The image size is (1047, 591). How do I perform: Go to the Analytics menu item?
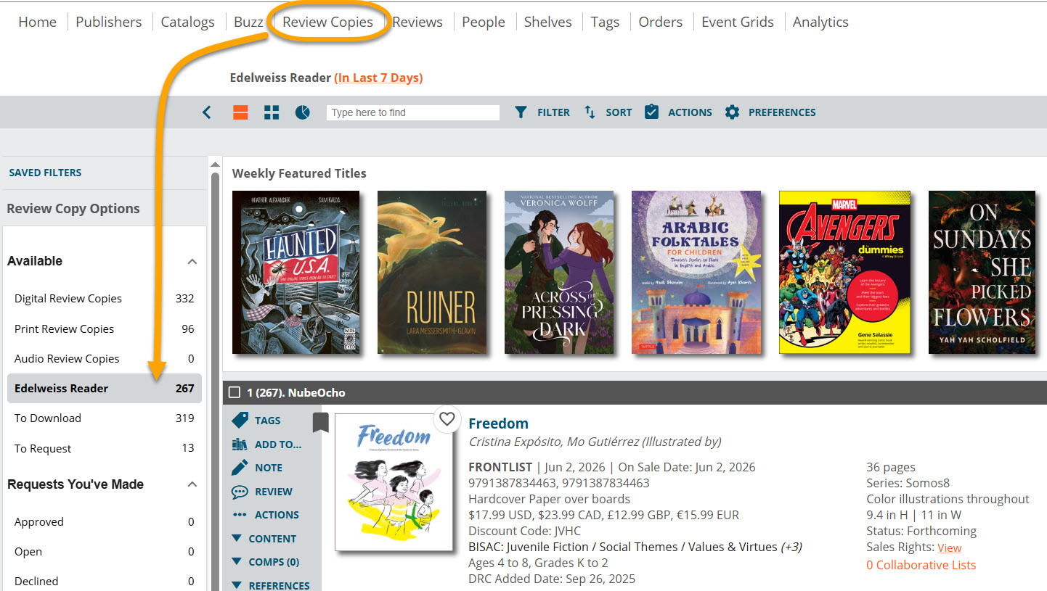click(x=820, y=22)
